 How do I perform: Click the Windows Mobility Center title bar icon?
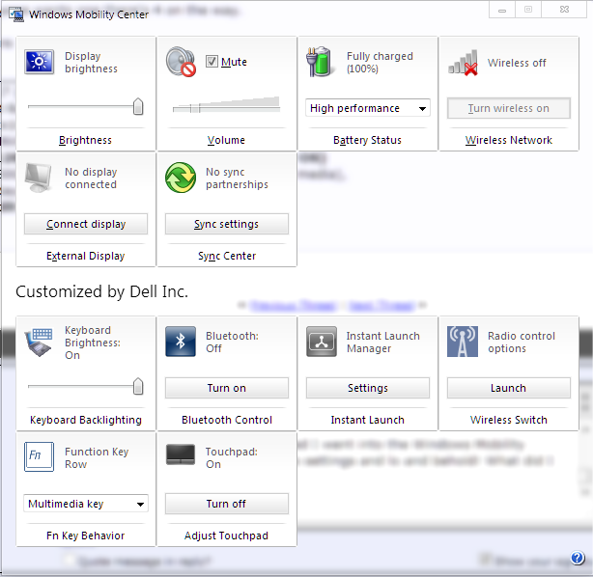tap(16, 14)
